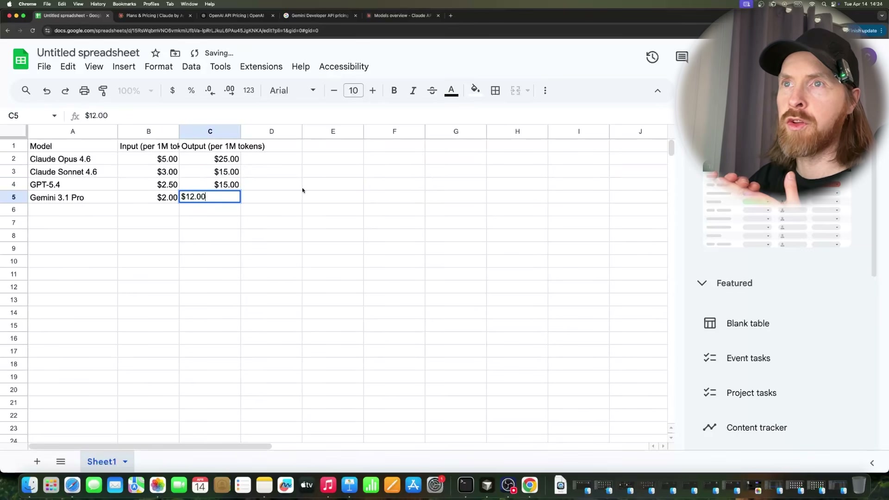Open the Arial font dropdown
This screenshot has width=889, height=500.
click(x=292, y=91)
